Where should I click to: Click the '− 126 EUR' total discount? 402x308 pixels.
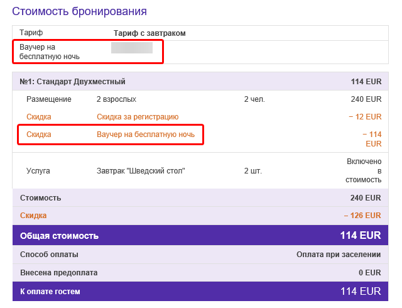coord(362,216)
